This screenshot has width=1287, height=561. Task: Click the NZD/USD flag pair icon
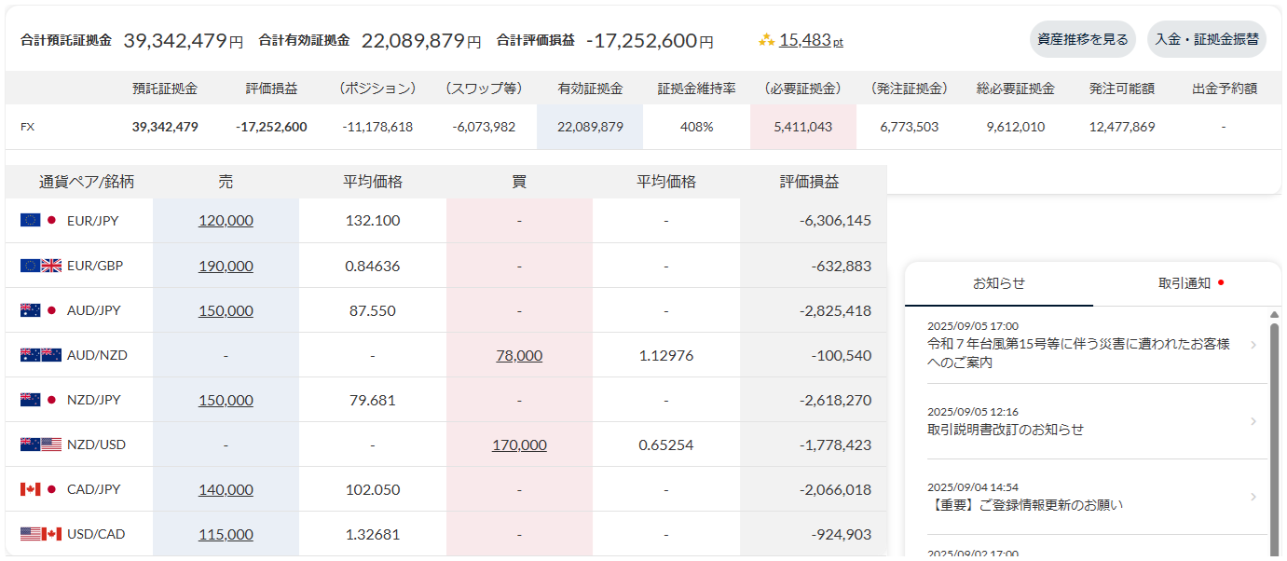click(41, 445)
